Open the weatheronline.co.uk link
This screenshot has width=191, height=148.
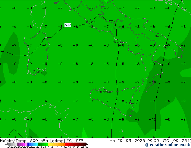(168, 145)
